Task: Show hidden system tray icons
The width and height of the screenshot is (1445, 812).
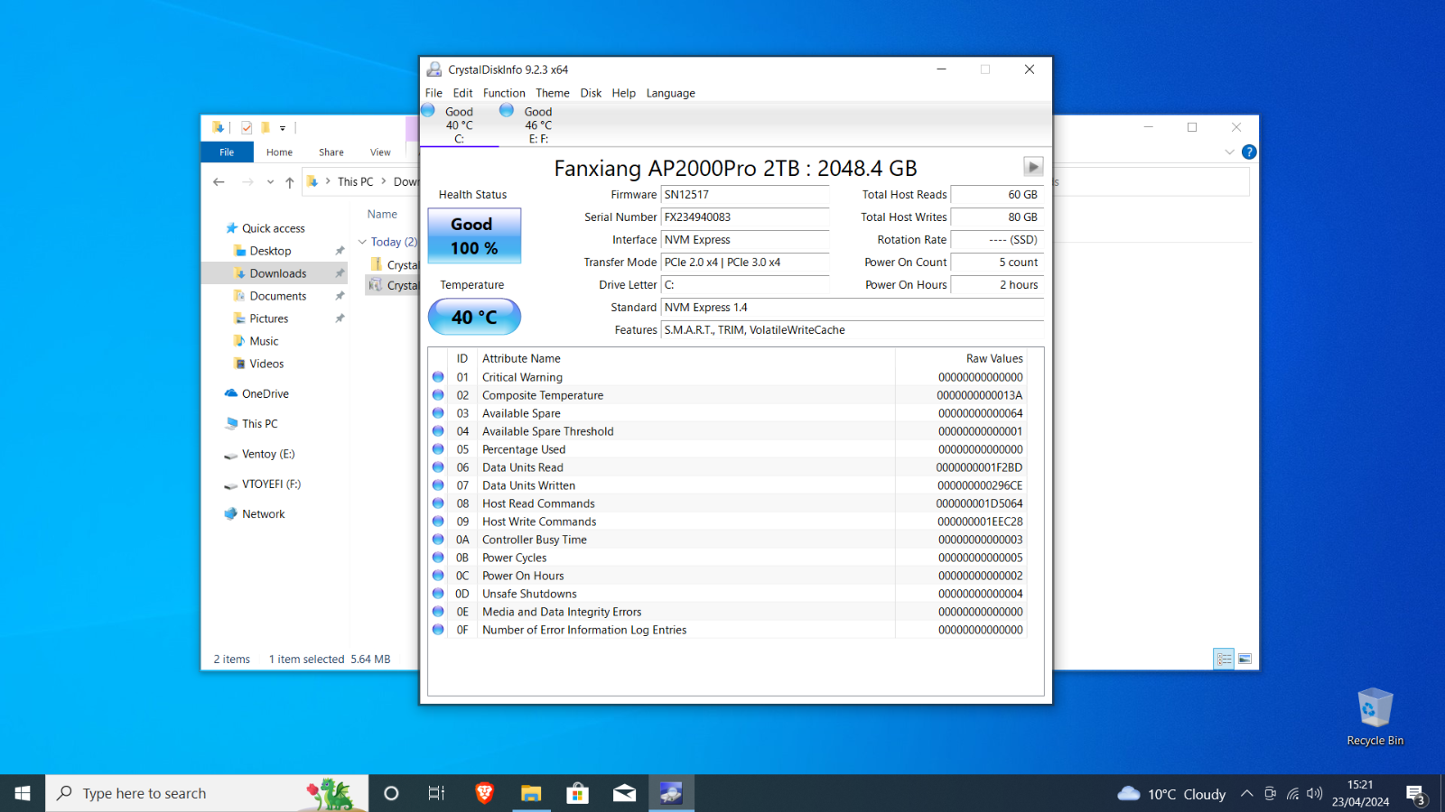Action: coord(1246,794)
